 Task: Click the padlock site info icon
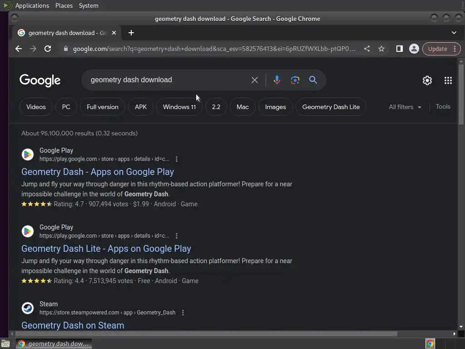tap(66, 49)
